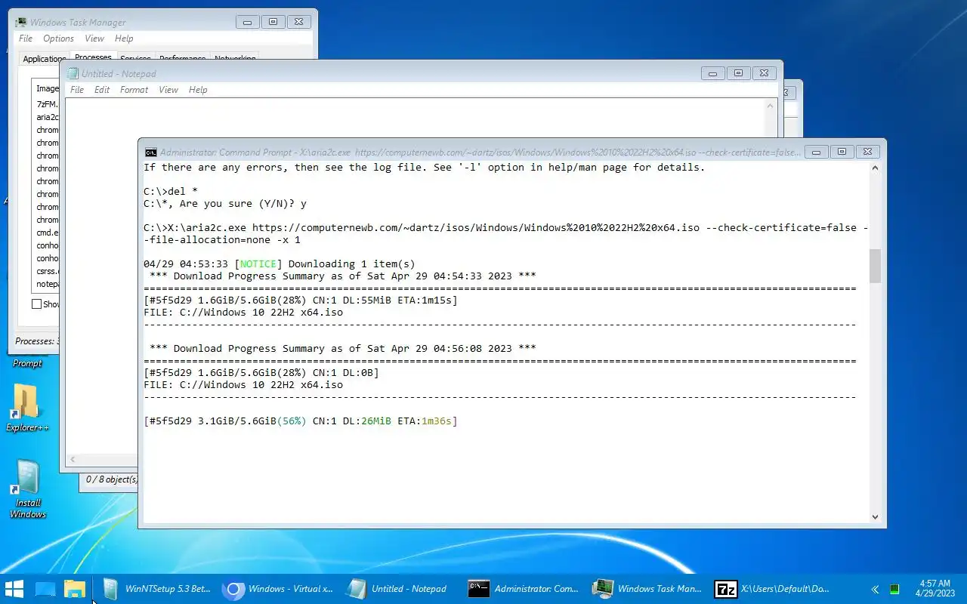The width and height of the screenshot is (967, 604).
Task: Click Command Prompt scrollbar down arrow
Action: [875, 516]
